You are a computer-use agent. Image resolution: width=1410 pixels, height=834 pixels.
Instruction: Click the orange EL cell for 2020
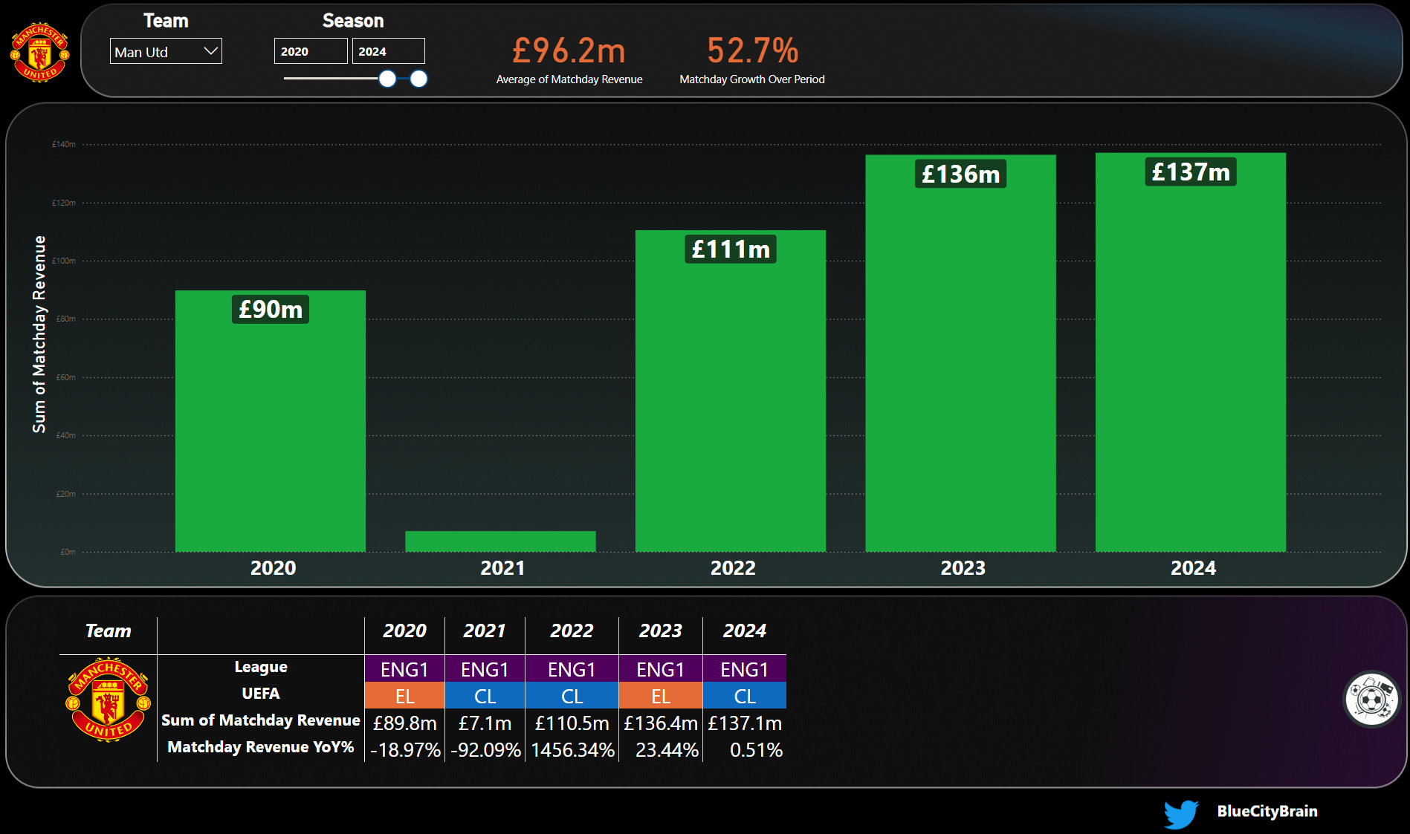[x=404, y=696]
